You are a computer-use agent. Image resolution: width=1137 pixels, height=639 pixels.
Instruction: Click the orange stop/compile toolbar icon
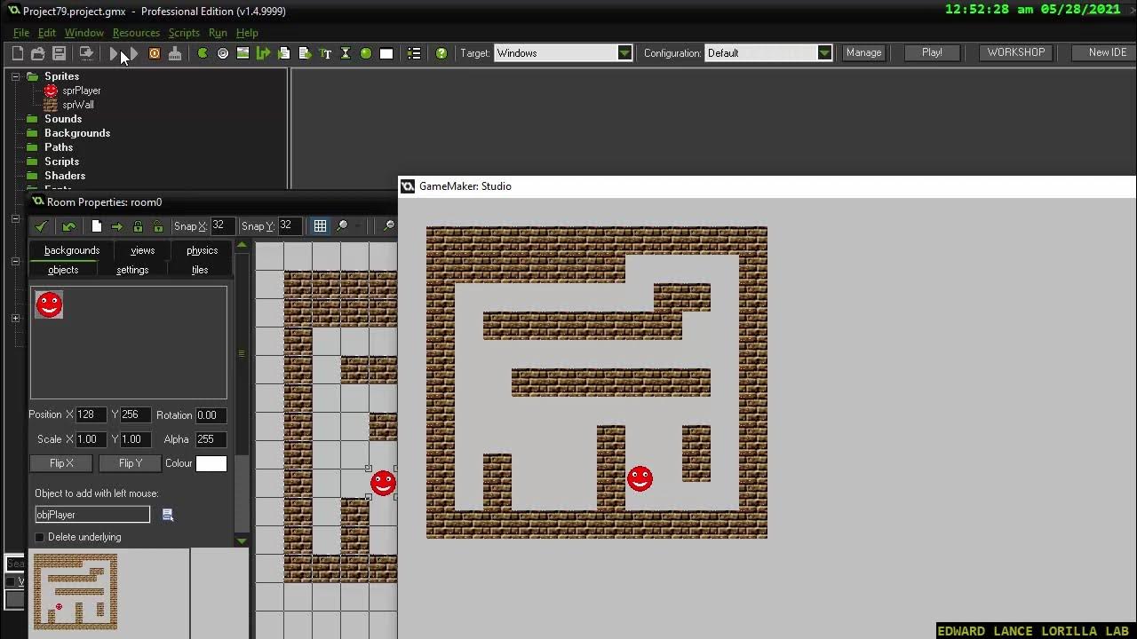point(155,53)
